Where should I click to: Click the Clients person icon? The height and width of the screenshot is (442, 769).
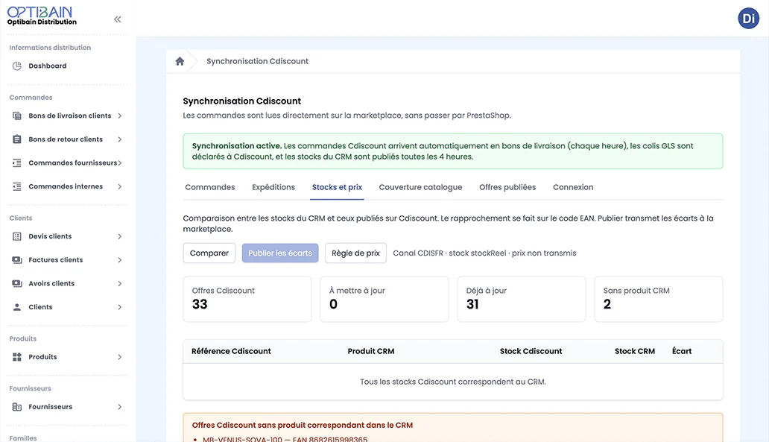17,307
